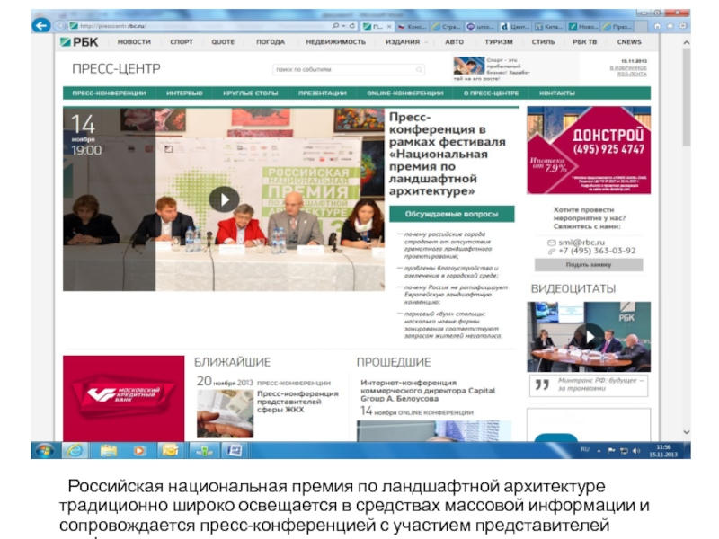Open the RSS-ЛЕНТА link

pos(632,74)
